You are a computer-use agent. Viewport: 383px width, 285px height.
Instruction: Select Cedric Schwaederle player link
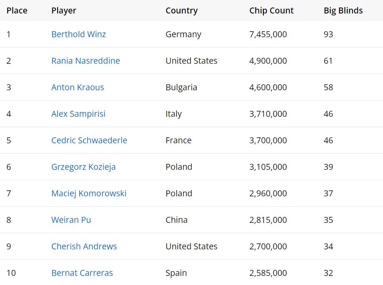[89, 141]
